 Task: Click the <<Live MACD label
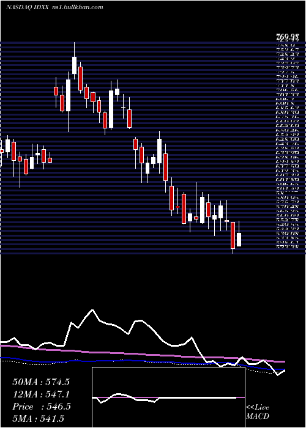pyautogui.click(x=258, y=412)
